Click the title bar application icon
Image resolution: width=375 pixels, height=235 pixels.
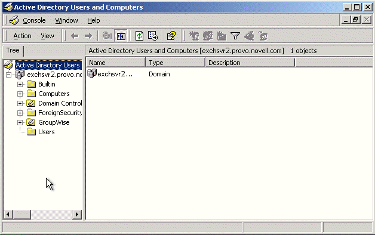pyautogui.click(x=8, y=7)
